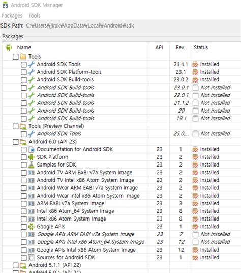241x273 pixels.
Task: Click the Packages section label
Action: click(x=13, y=36)
